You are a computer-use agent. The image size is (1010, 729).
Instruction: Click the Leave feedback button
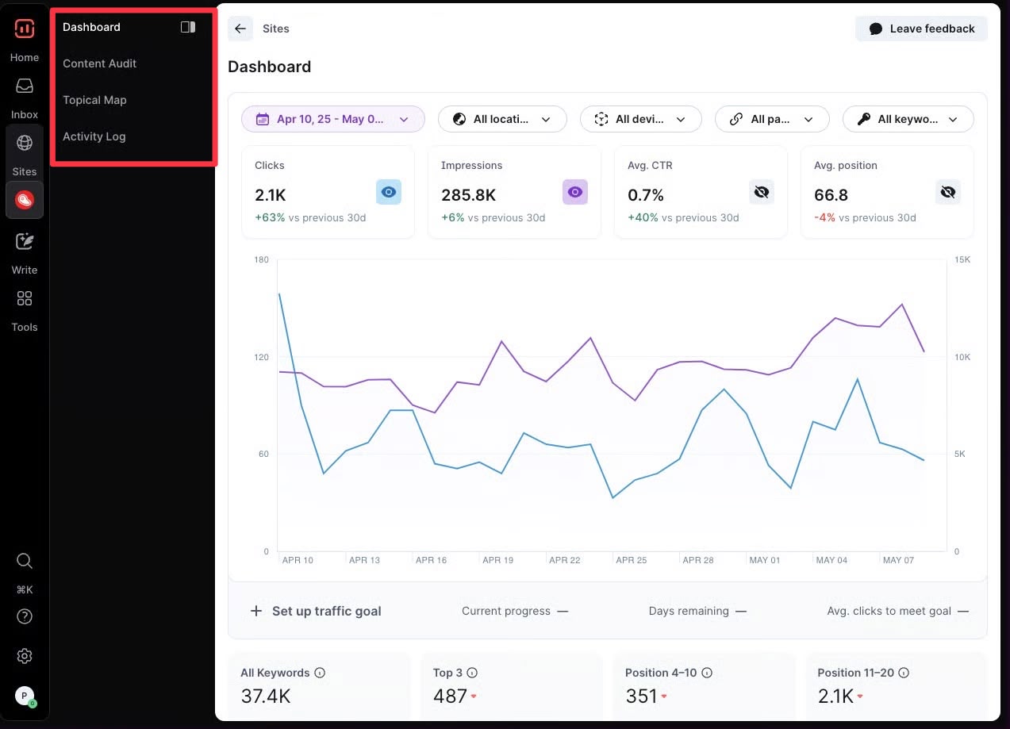[921, 28]
